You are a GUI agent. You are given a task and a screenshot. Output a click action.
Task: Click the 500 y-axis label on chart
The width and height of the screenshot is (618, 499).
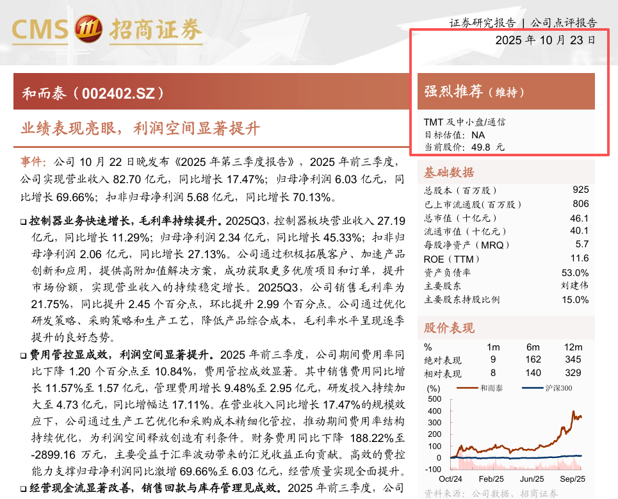pyautogui.click(x=435, y=399)
